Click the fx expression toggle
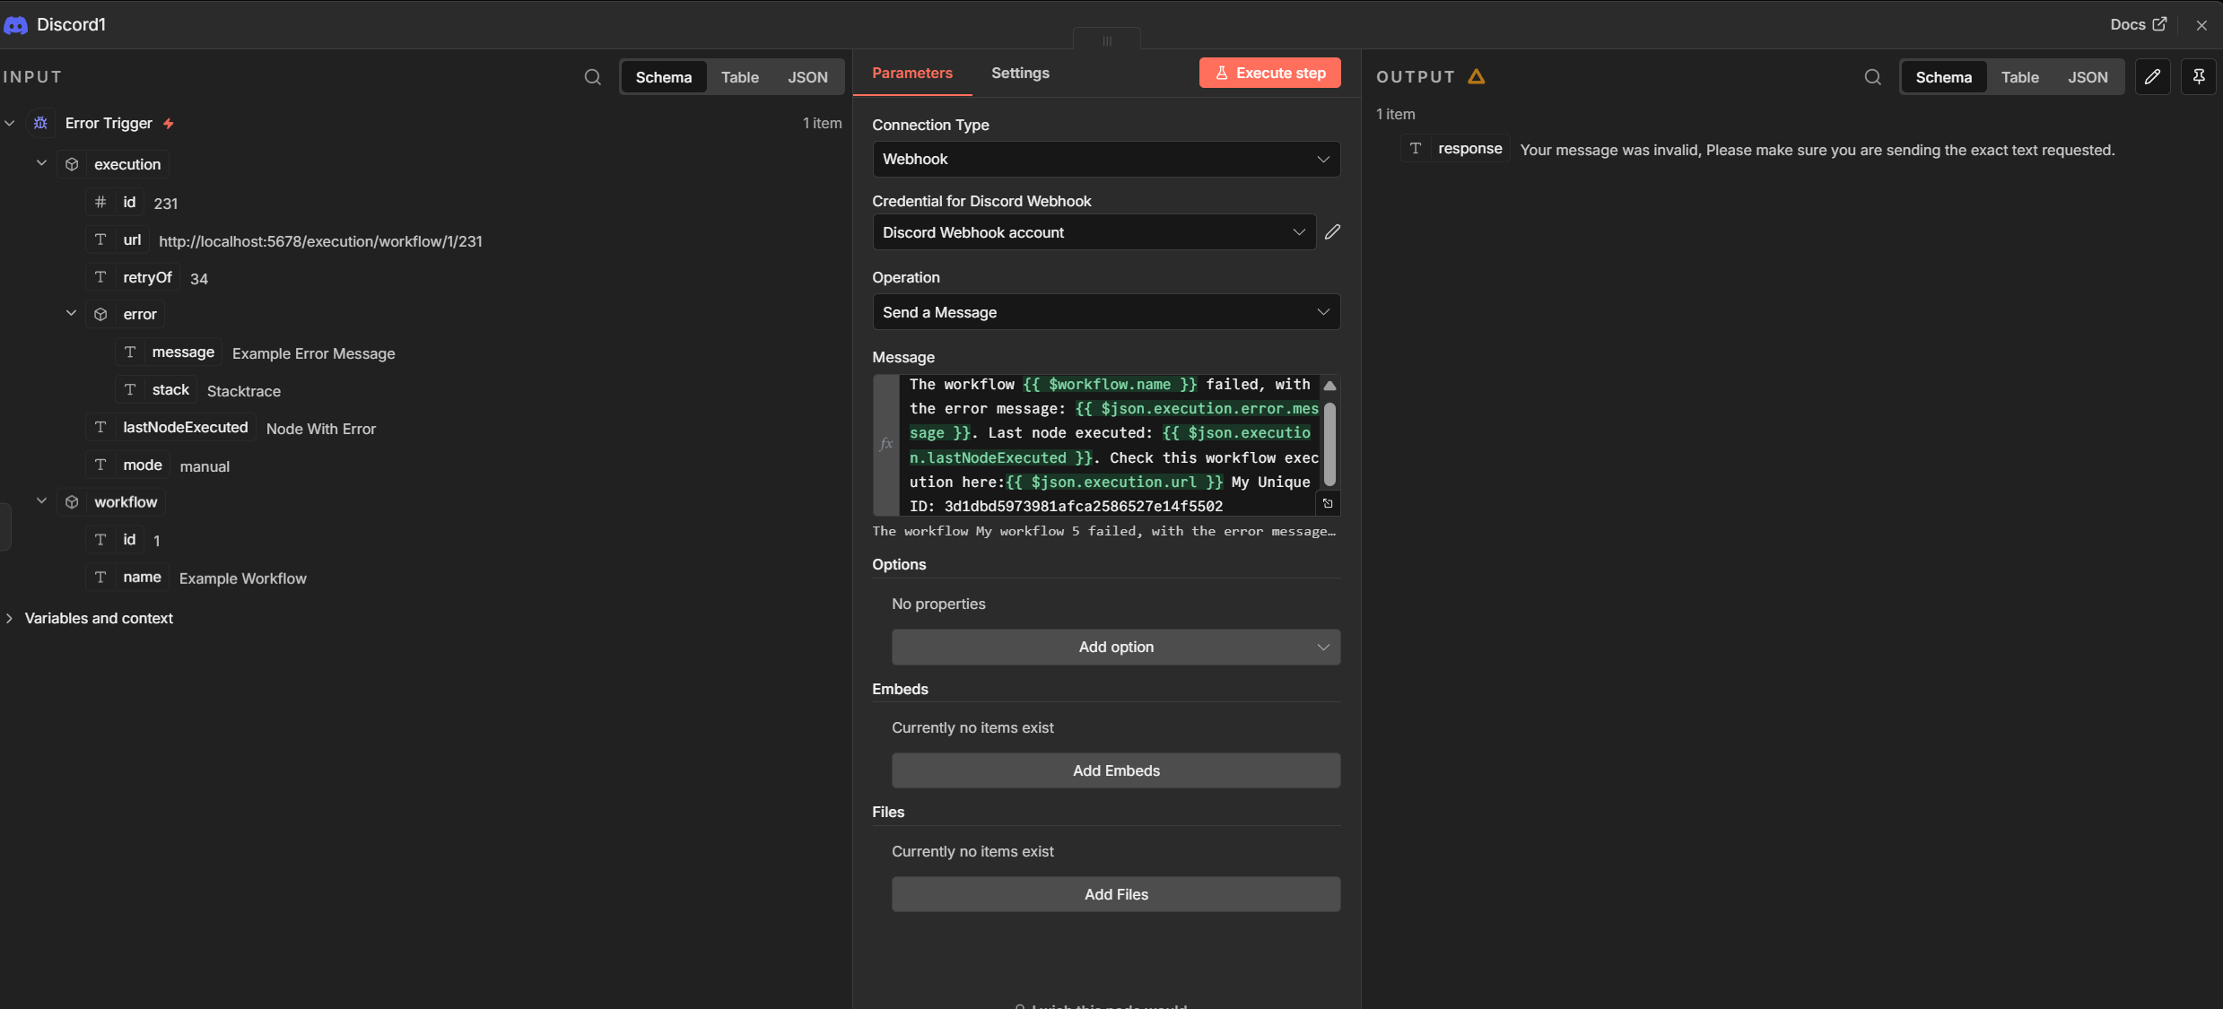The image size is (2223, 1009). [885, 444]
